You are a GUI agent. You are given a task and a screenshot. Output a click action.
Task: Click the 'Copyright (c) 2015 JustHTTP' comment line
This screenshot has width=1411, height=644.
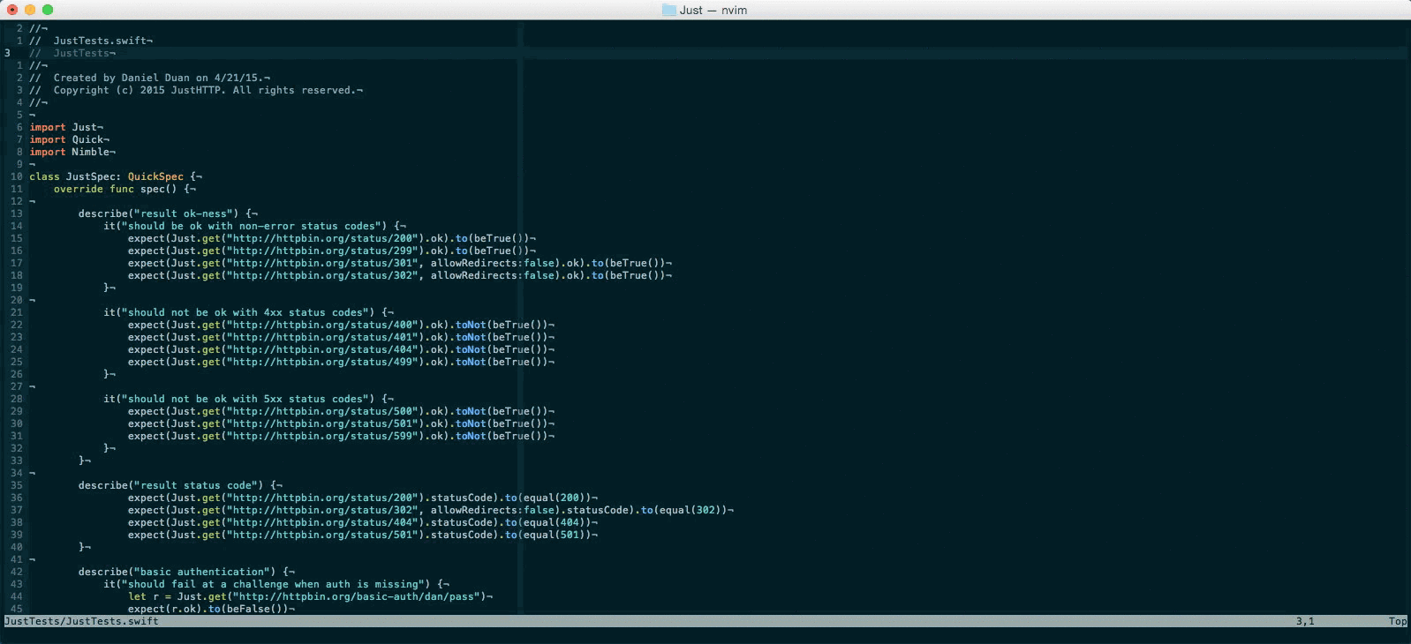196,90
